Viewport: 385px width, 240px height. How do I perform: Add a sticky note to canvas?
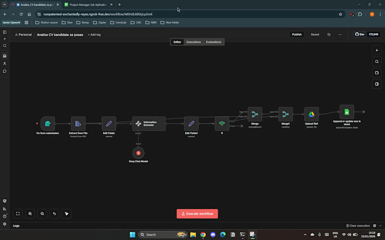click(377, 73)
